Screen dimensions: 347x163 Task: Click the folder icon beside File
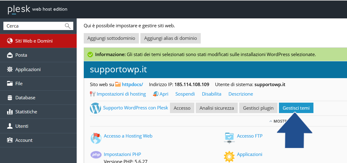pyautogui.click(x=10, y=83)
